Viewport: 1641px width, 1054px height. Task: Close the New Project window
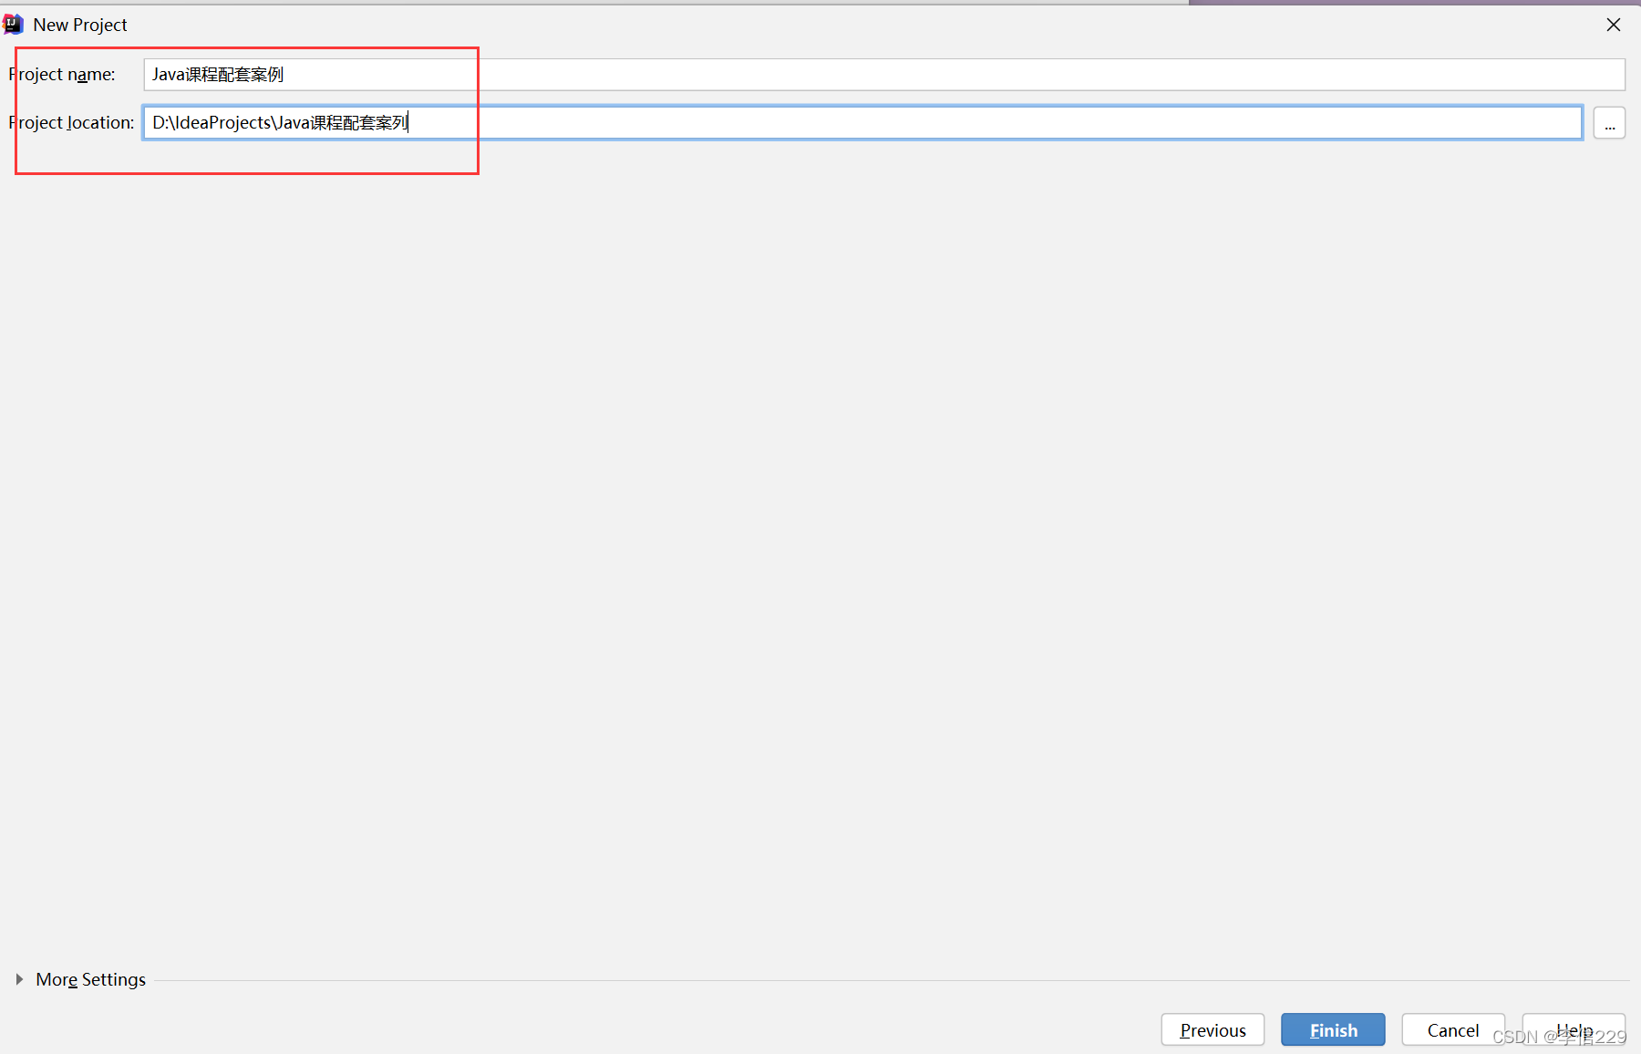[1614, 25]
